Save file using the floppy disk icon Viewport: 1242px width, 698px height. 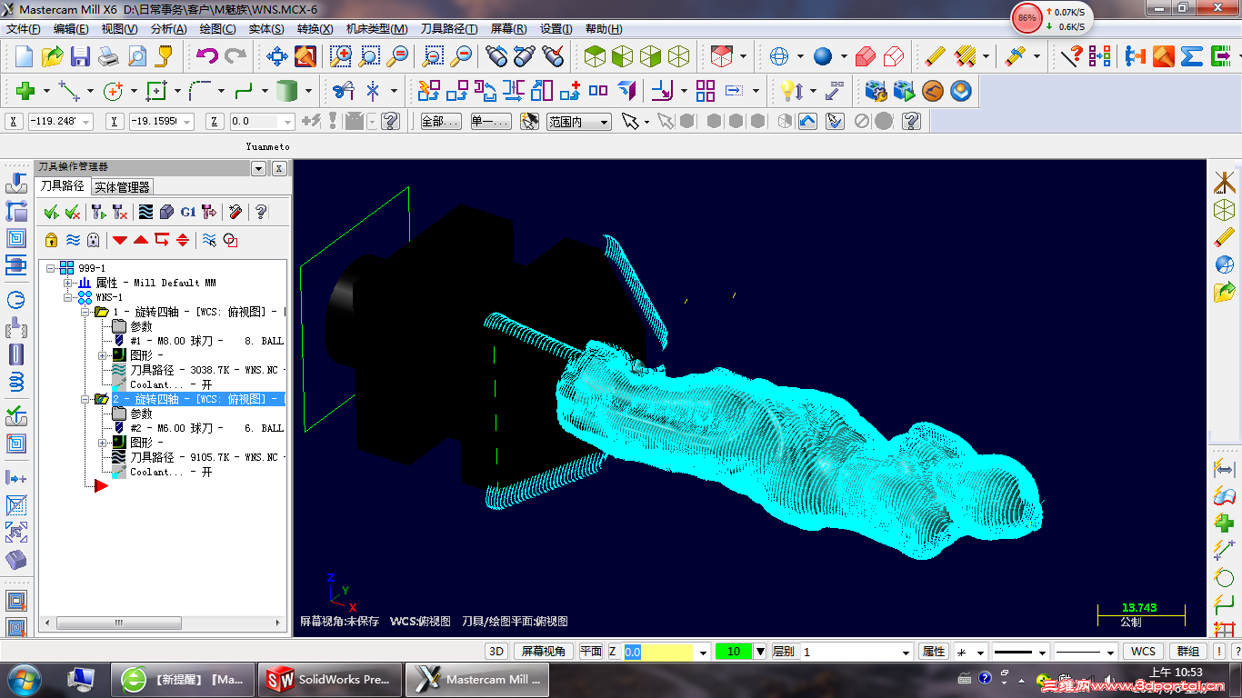[x=81, y=56]
